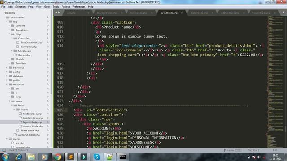Open File Explorer from taskbar
The width and height of the screenshot is (287, 161).
[x=31, y=157]
